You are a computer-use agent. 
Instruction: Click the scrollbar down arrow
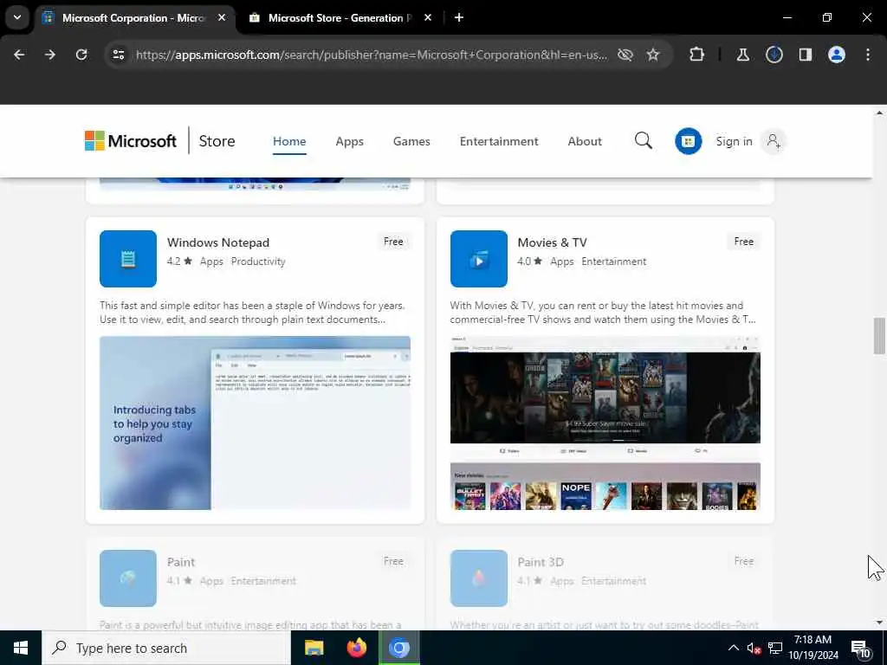879,623
